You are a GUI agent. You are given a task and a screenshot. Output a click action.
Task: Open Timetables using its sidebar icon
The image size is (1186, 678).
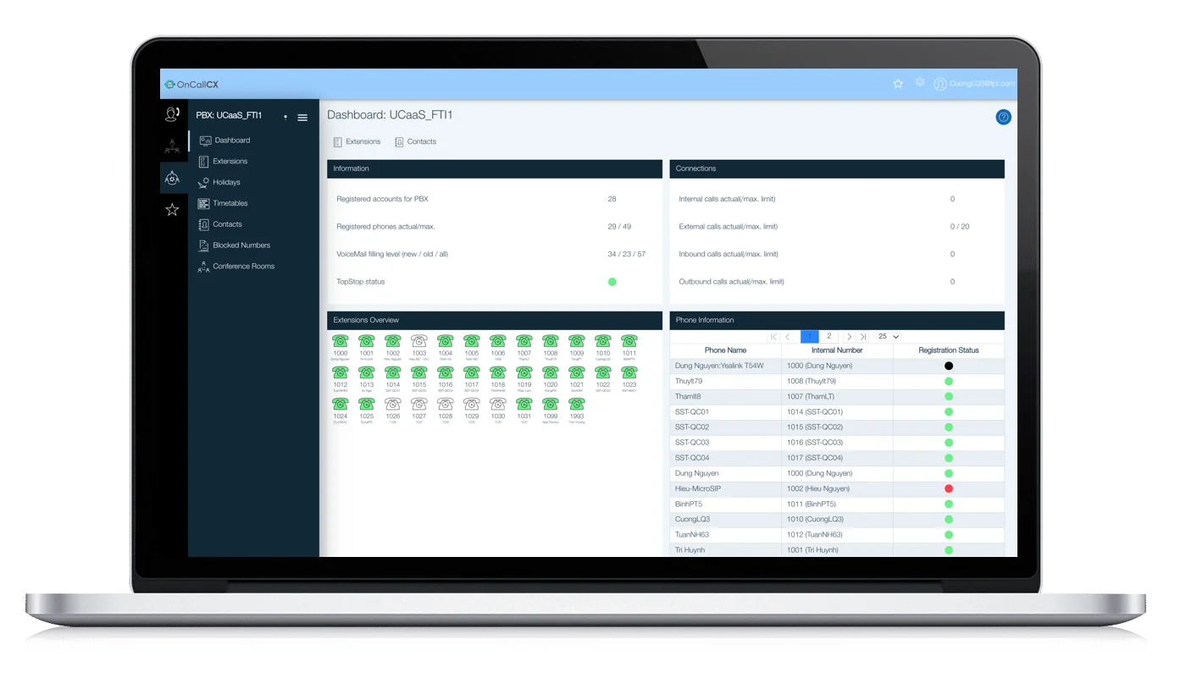pyautogui.click(x=204, y=203)
